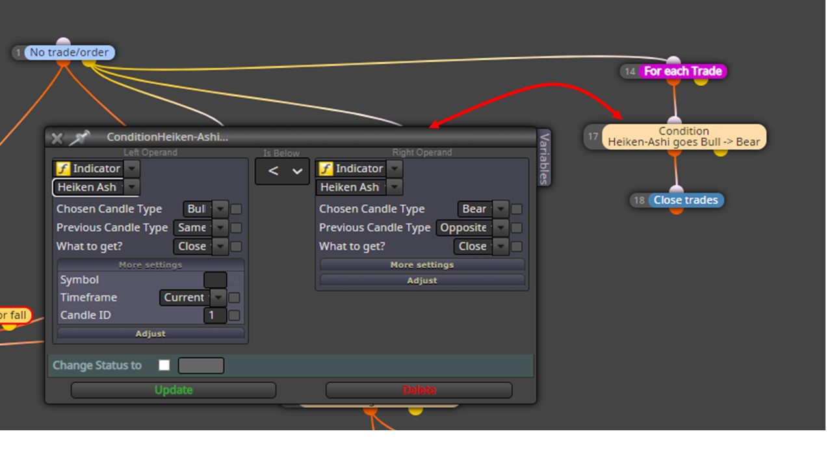Click yellow output dot under No trade/order
Viewport: 832px width, 468px height.
point(89,64)
